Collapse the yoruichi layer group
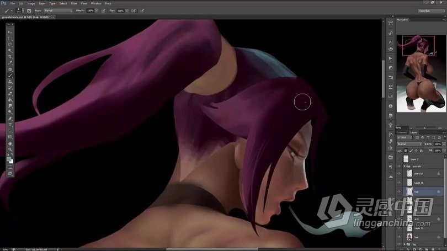 click(405, 166)
